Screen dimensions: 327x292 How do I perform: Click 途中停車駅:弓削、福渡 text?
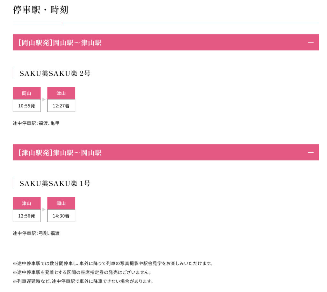click(x=36, y=233)
